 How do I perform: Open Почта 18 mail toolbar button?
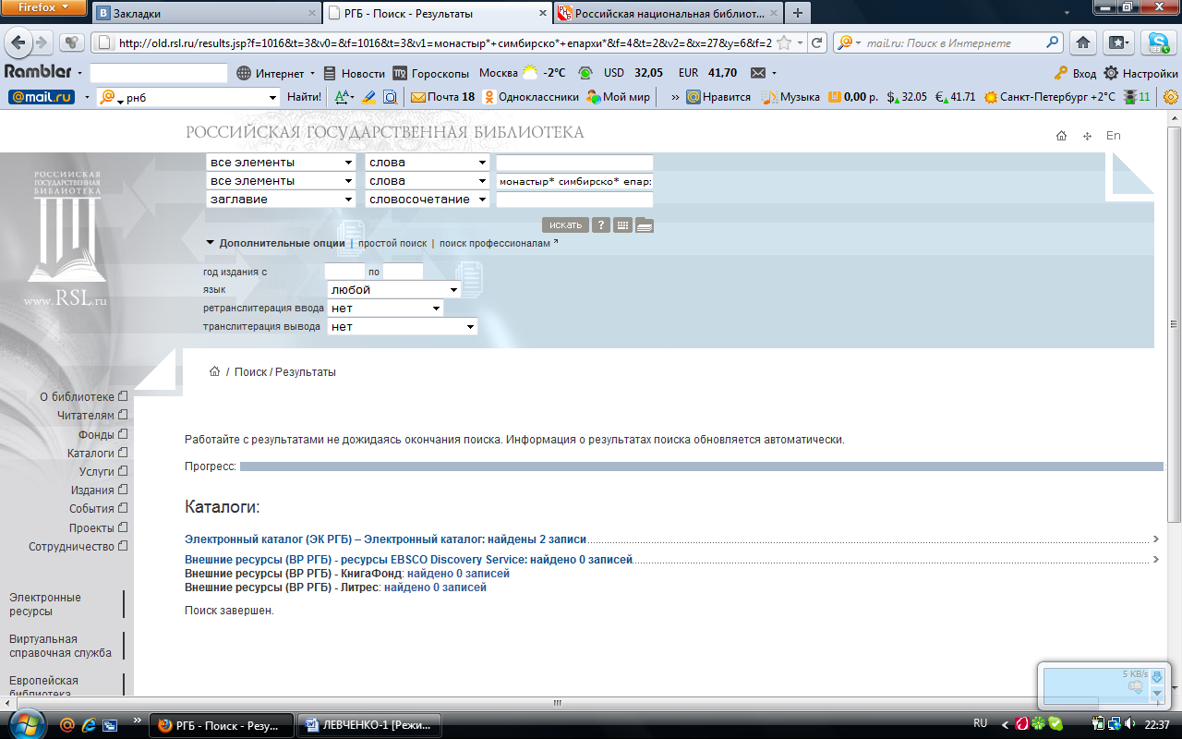click(443, 96)
